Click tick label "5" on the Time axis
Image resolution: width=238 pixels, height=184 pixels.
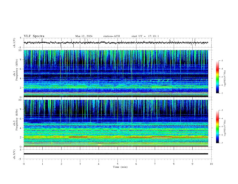(x=117, y=164)
